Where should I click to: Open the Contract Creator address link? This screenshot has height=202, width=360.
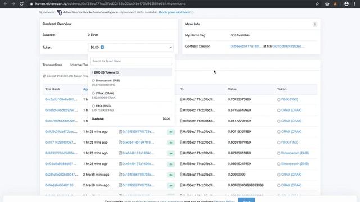point(246,46)
